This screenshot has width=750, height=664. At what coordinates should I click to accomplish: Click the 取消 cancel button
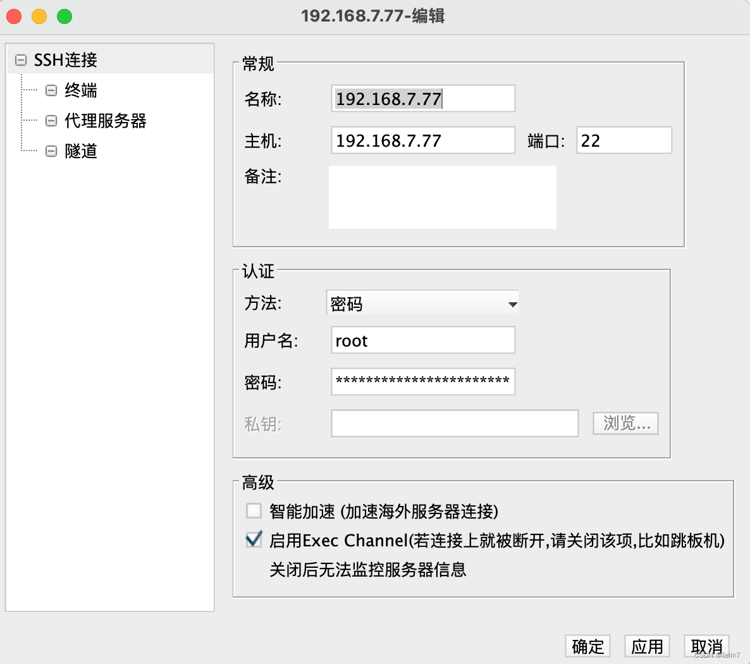pos(706,646)
